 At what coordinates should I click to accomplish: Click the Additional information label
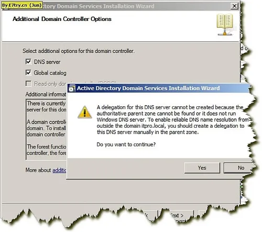[x=46, y=94]
